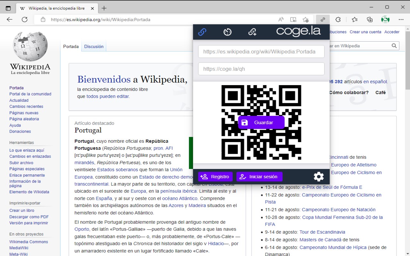Click the original URL field in coge.la
The width and height of the screenshot is (410, 256).
click(x=261, y=52)
